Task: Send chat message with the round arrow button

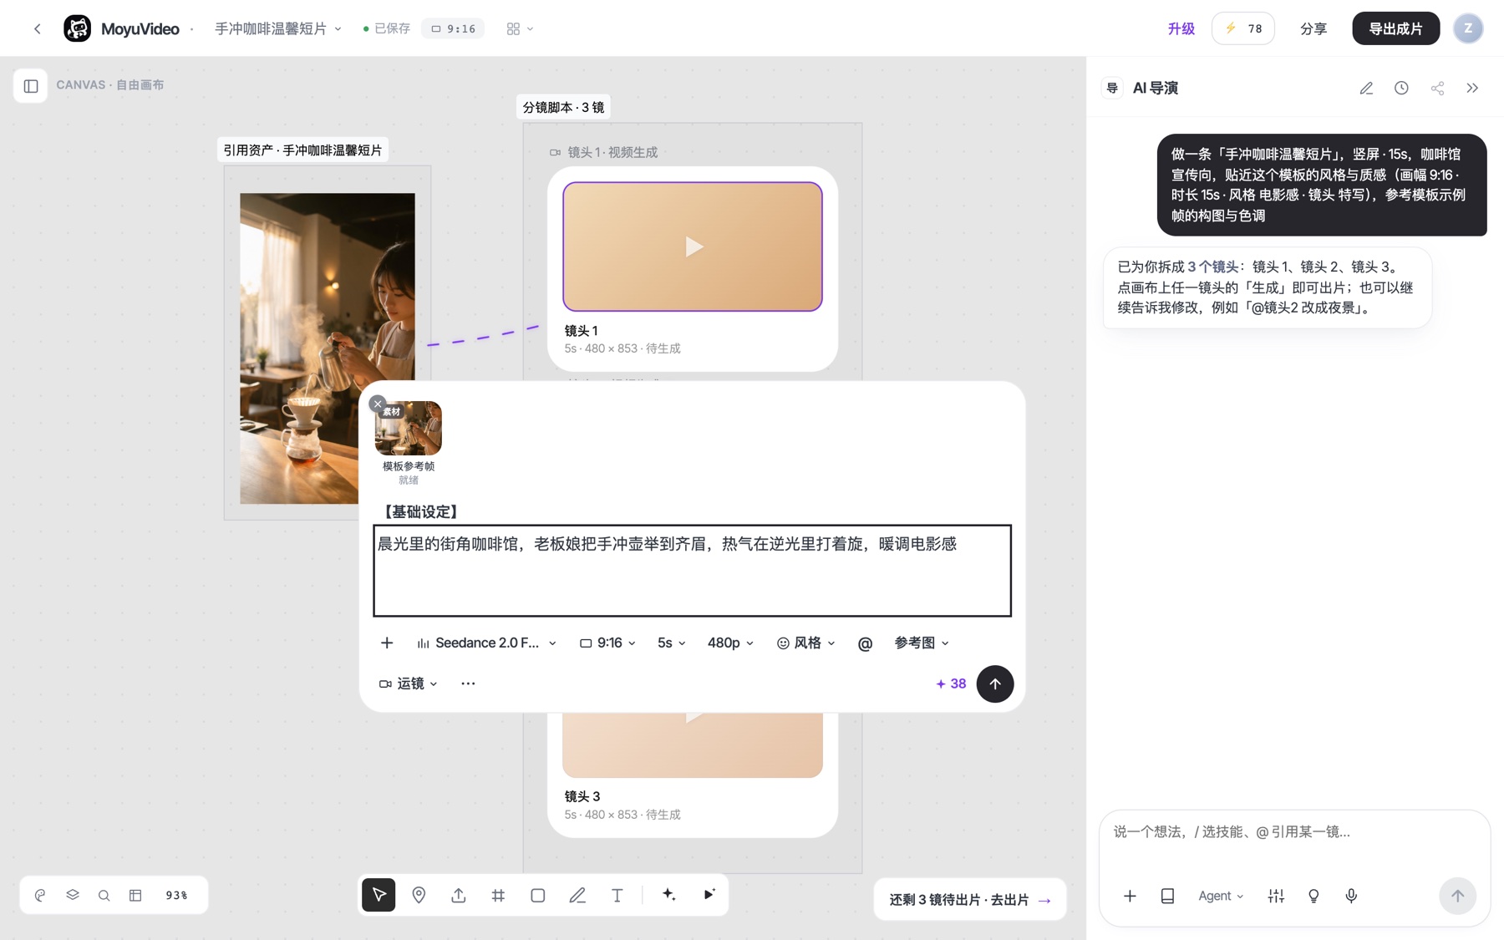Action: [1457, 896]
